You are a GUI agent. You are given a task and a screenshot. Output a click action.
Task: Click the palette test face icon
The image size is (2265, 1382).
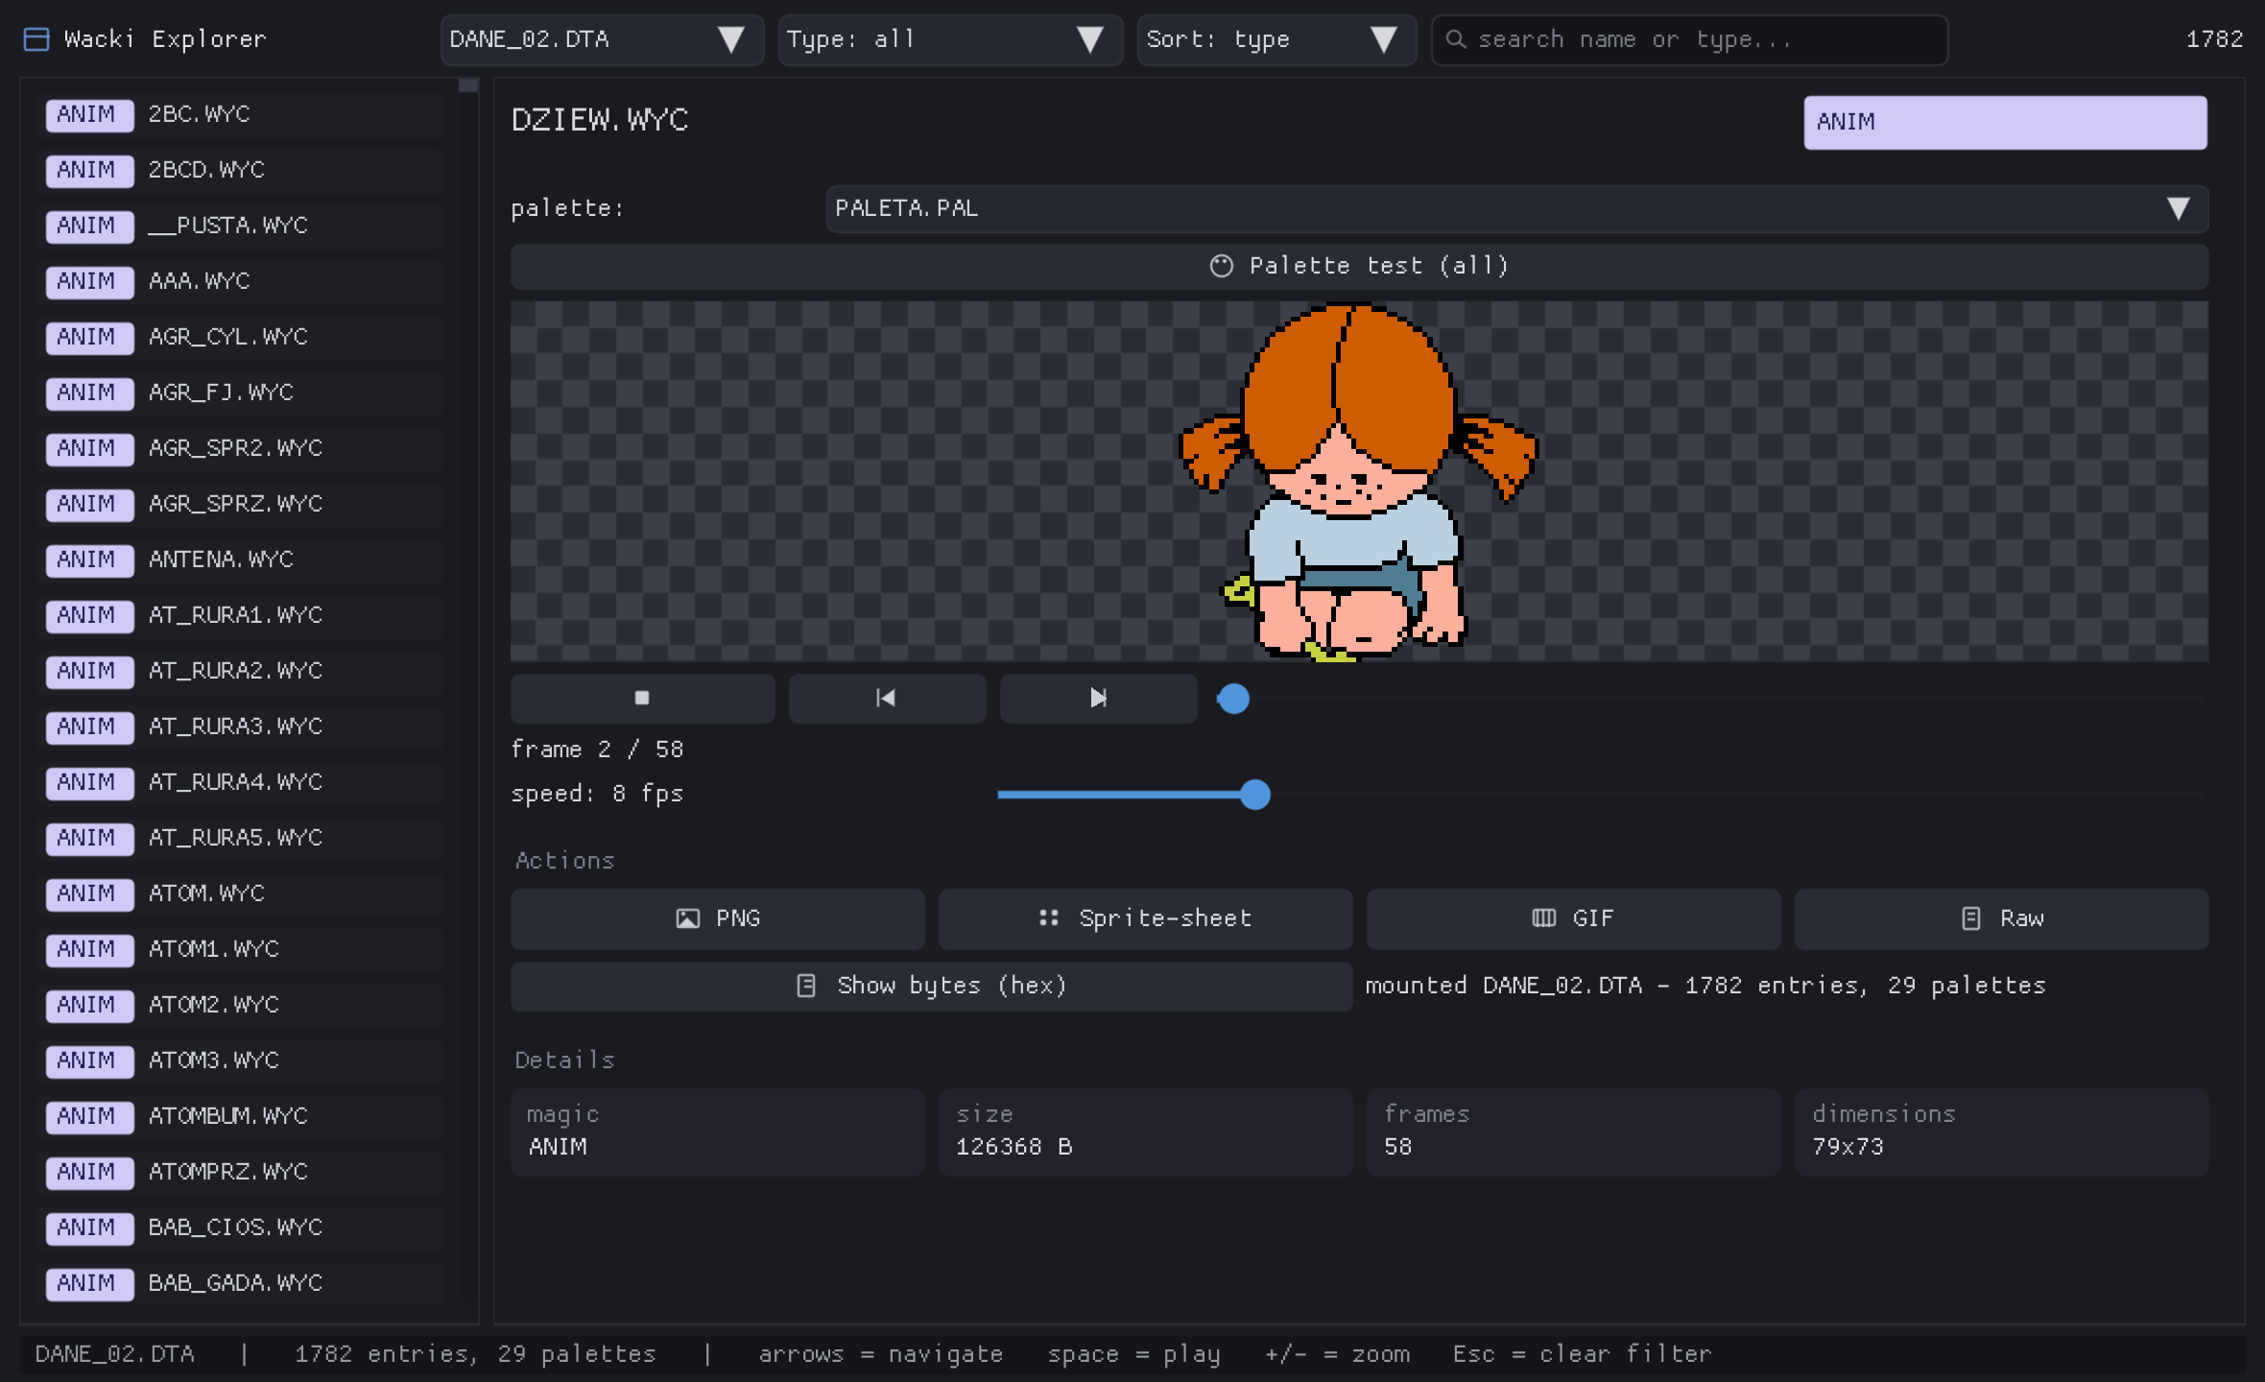[x=1221, y=266]
